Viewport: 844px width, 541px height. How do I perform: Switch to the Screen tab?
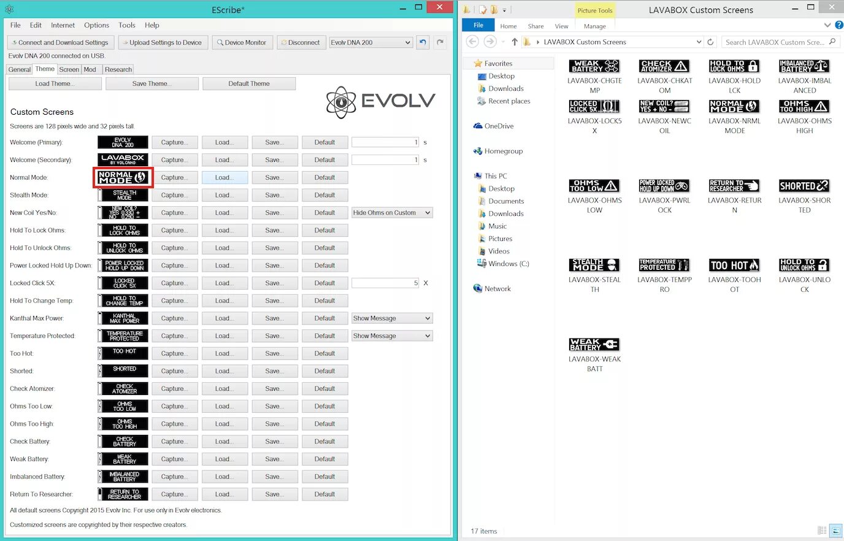coord(69,69)
